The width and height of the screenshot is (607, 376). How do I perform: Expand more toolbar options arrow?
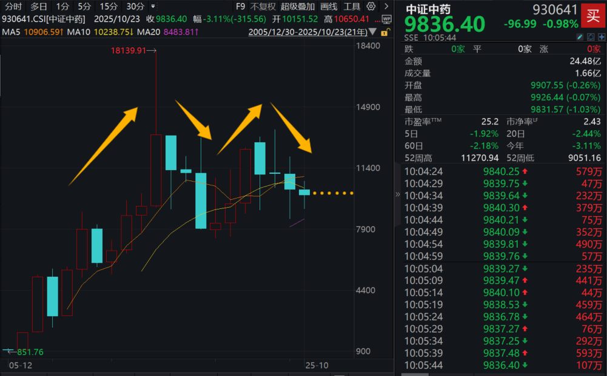386,6
